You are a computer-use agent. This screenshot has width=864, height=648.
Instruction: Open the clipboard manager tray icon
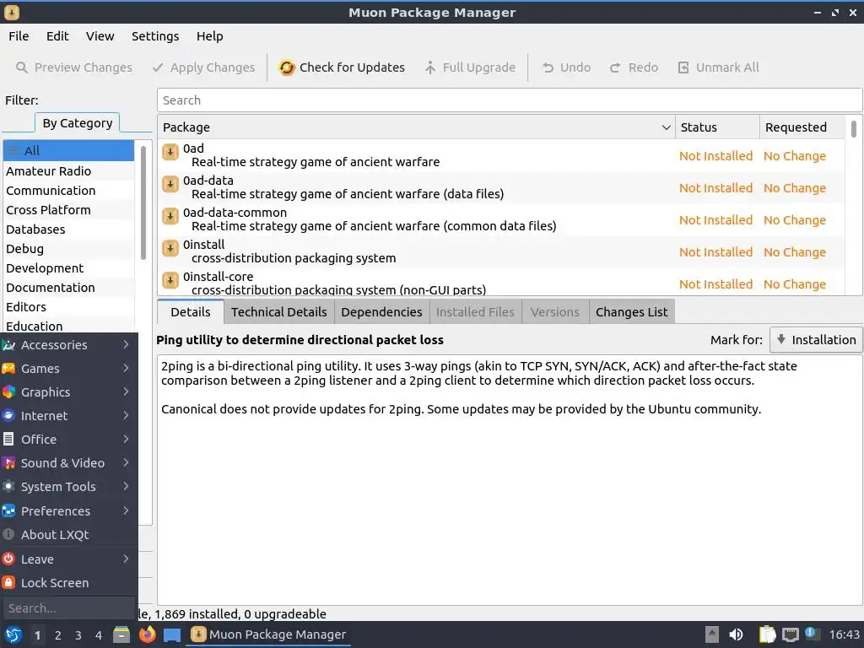click(x=767, y=634)
